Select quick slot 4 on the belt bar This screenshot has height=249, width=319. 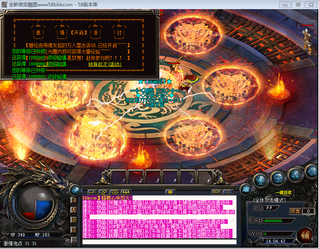click(x=171, y=177)
